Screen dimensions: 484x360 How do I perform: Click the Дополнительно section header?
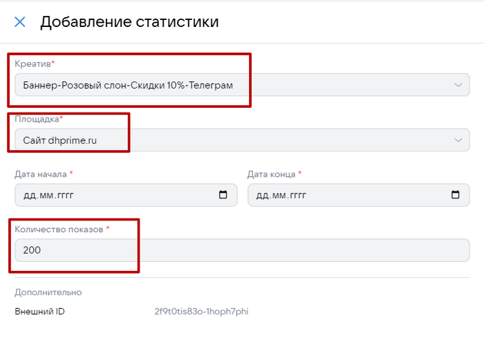[48, 292]
